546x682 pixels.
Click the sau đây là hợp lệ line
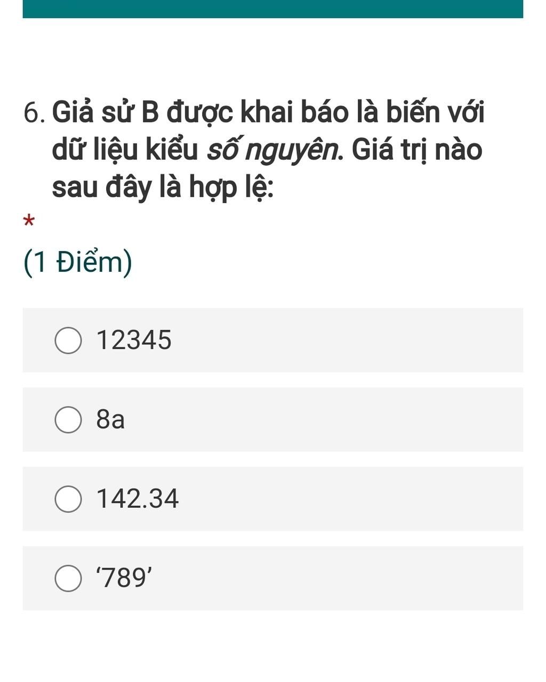[x=163, y=188]
